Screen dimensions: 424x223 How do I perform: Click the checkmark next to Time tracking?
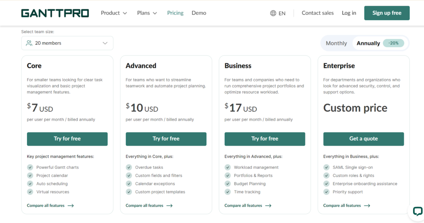click(x=228, y=192)
